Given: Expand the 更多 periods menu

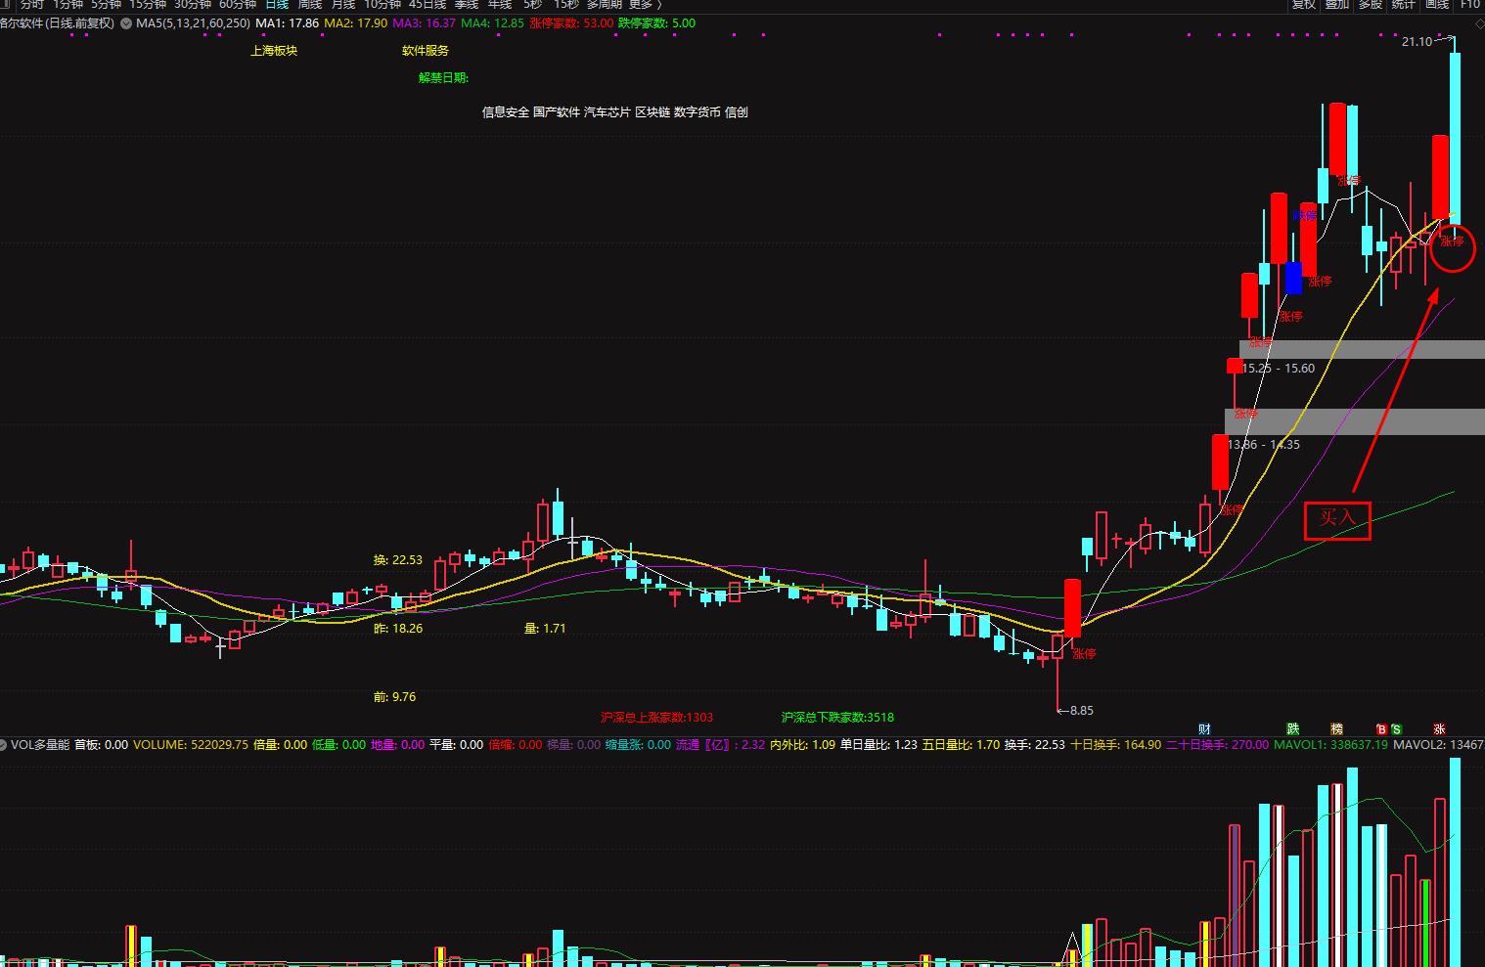Looking at the screenshot, I should 646,4.
